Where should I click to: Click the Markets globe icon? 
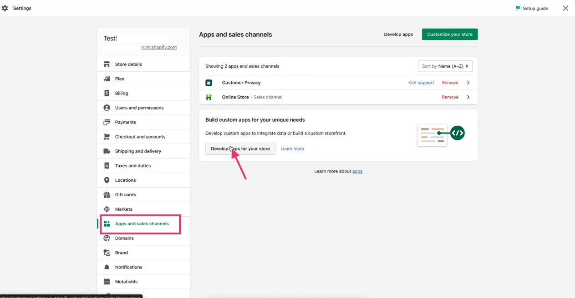point(107,209)
